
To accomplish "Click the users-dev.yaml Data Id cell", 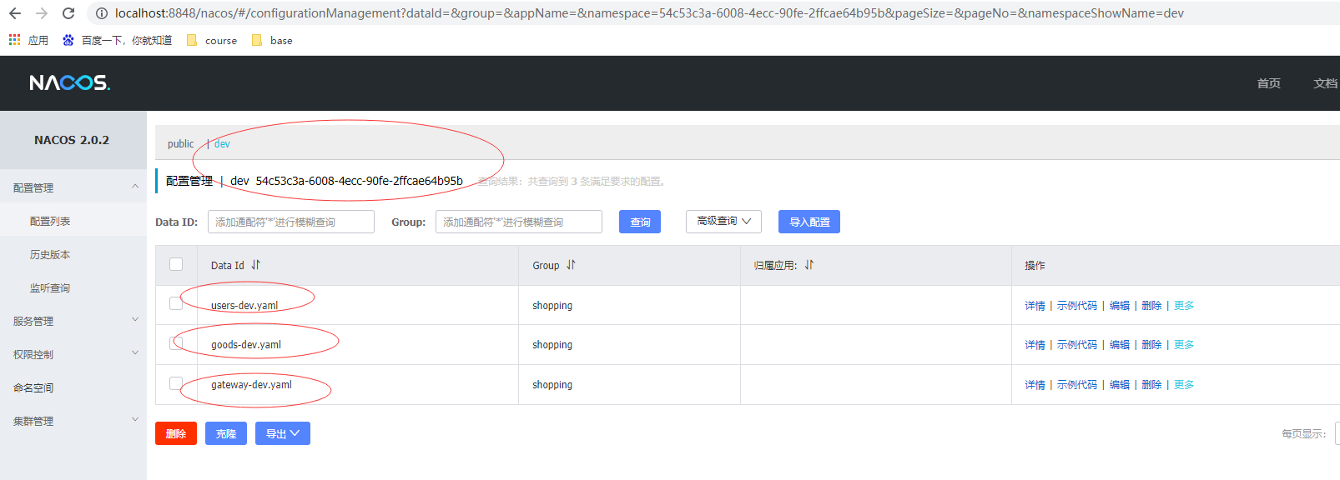I will tap(244, 306).
